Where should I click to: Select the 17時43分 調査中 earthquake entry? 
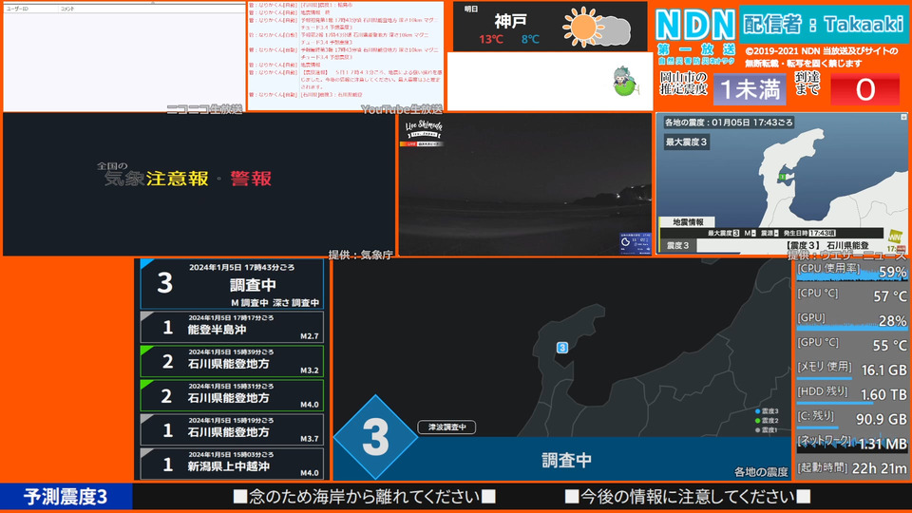(232, 284)
